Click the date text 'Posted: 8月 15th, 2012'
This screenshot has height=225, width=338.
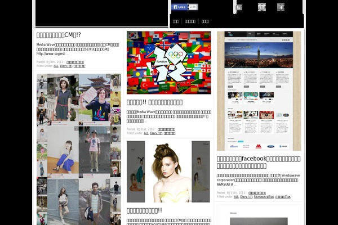(231, 193)
